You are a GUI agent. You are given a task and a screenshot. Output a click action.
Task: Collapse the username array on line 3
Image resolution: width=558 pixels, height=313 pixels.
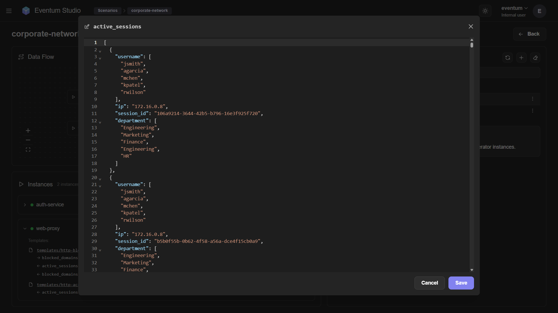tap(100, 58)
